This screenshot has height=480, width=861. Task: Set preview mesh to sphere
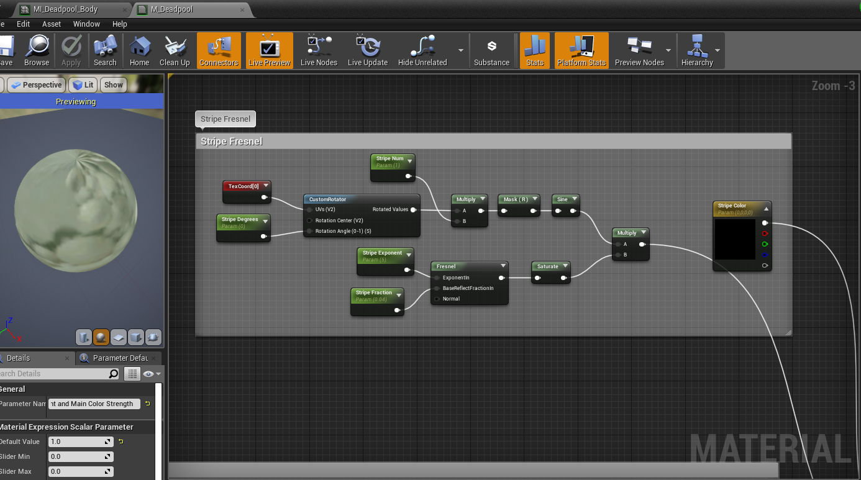pos(101,337)
